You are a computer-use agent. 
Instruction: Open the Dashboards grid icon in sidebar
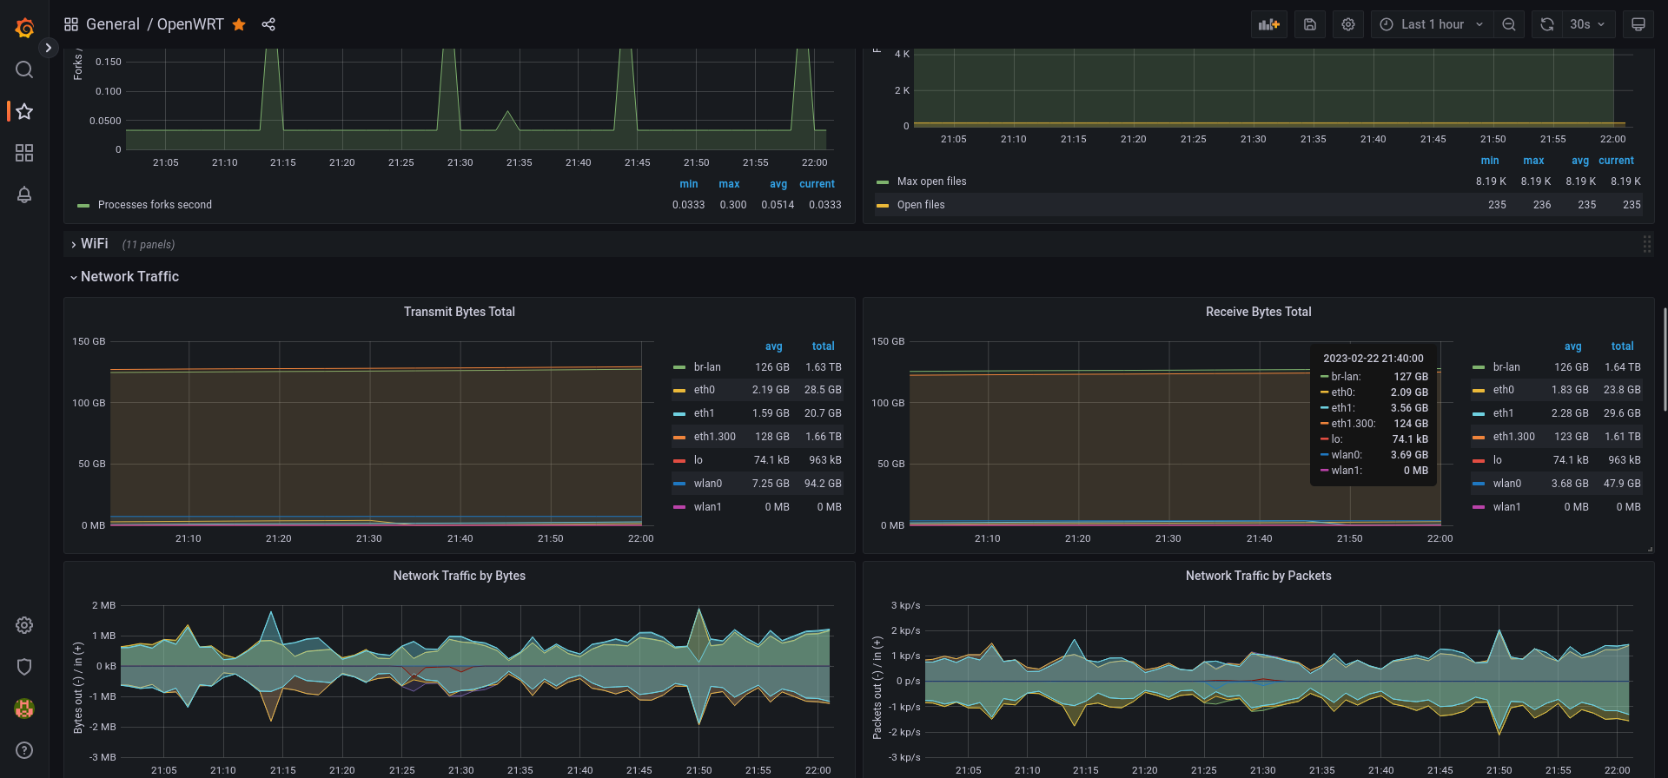click(x=24, y=153)
